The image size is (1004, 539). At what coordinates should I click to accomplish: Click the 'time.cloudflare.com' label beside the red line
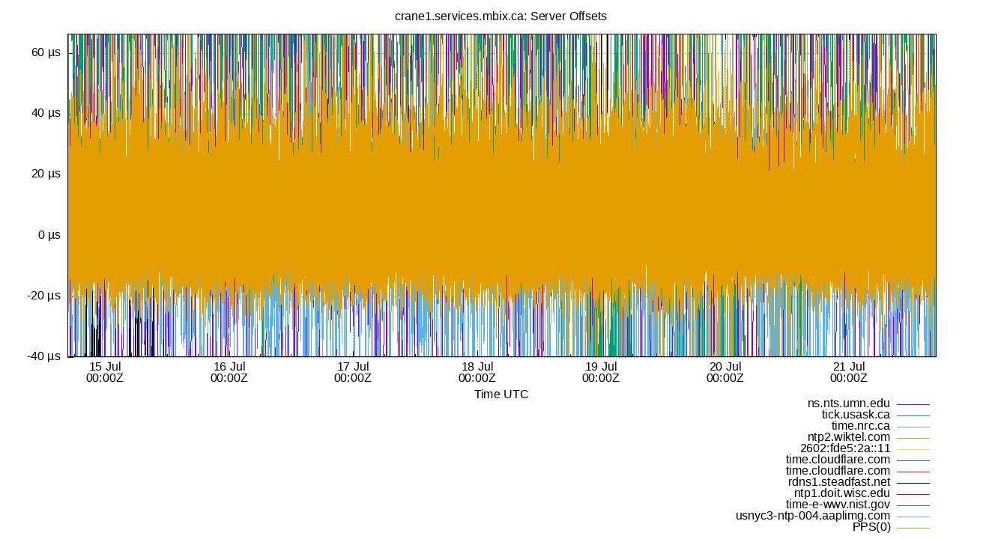pos(838,471)
